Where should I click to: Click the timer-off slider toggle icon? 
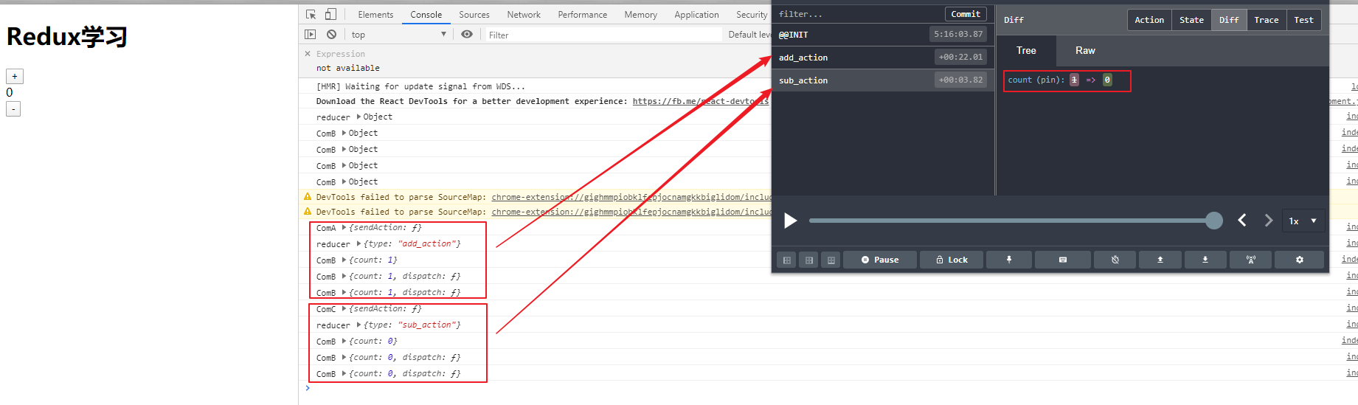click(1115, 260)
